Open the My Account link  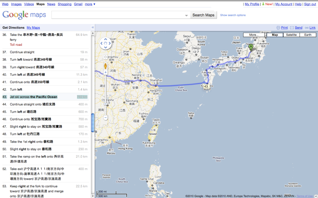pos(284,4)
